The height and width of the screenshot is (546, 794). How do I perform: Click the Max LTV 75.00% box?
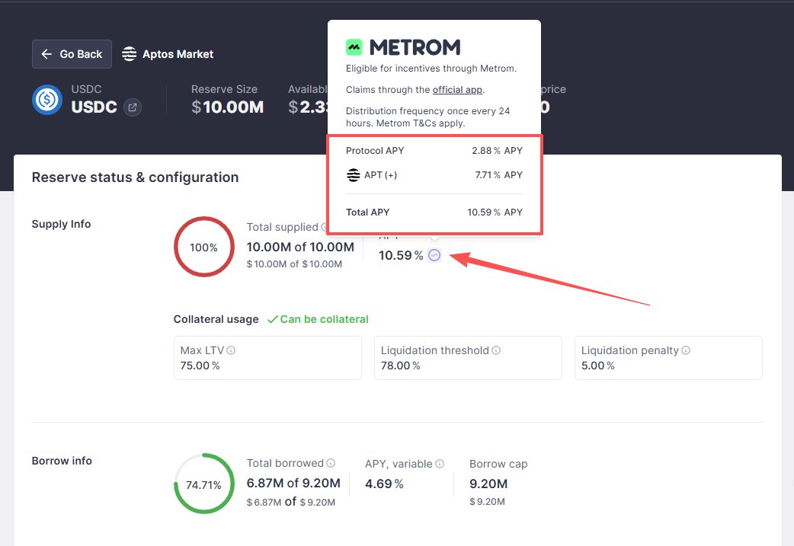tap(267, 358)
